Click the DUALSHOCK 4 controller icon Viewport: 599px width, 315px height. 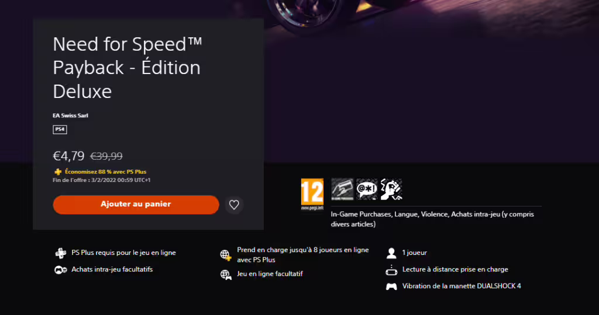click(391, 286)
